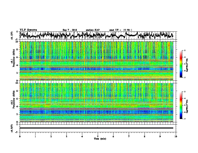Click the "-3" label on ch.1 colorbar
The width and height of the screenshot is (198, 153).
tap(184, 50)
